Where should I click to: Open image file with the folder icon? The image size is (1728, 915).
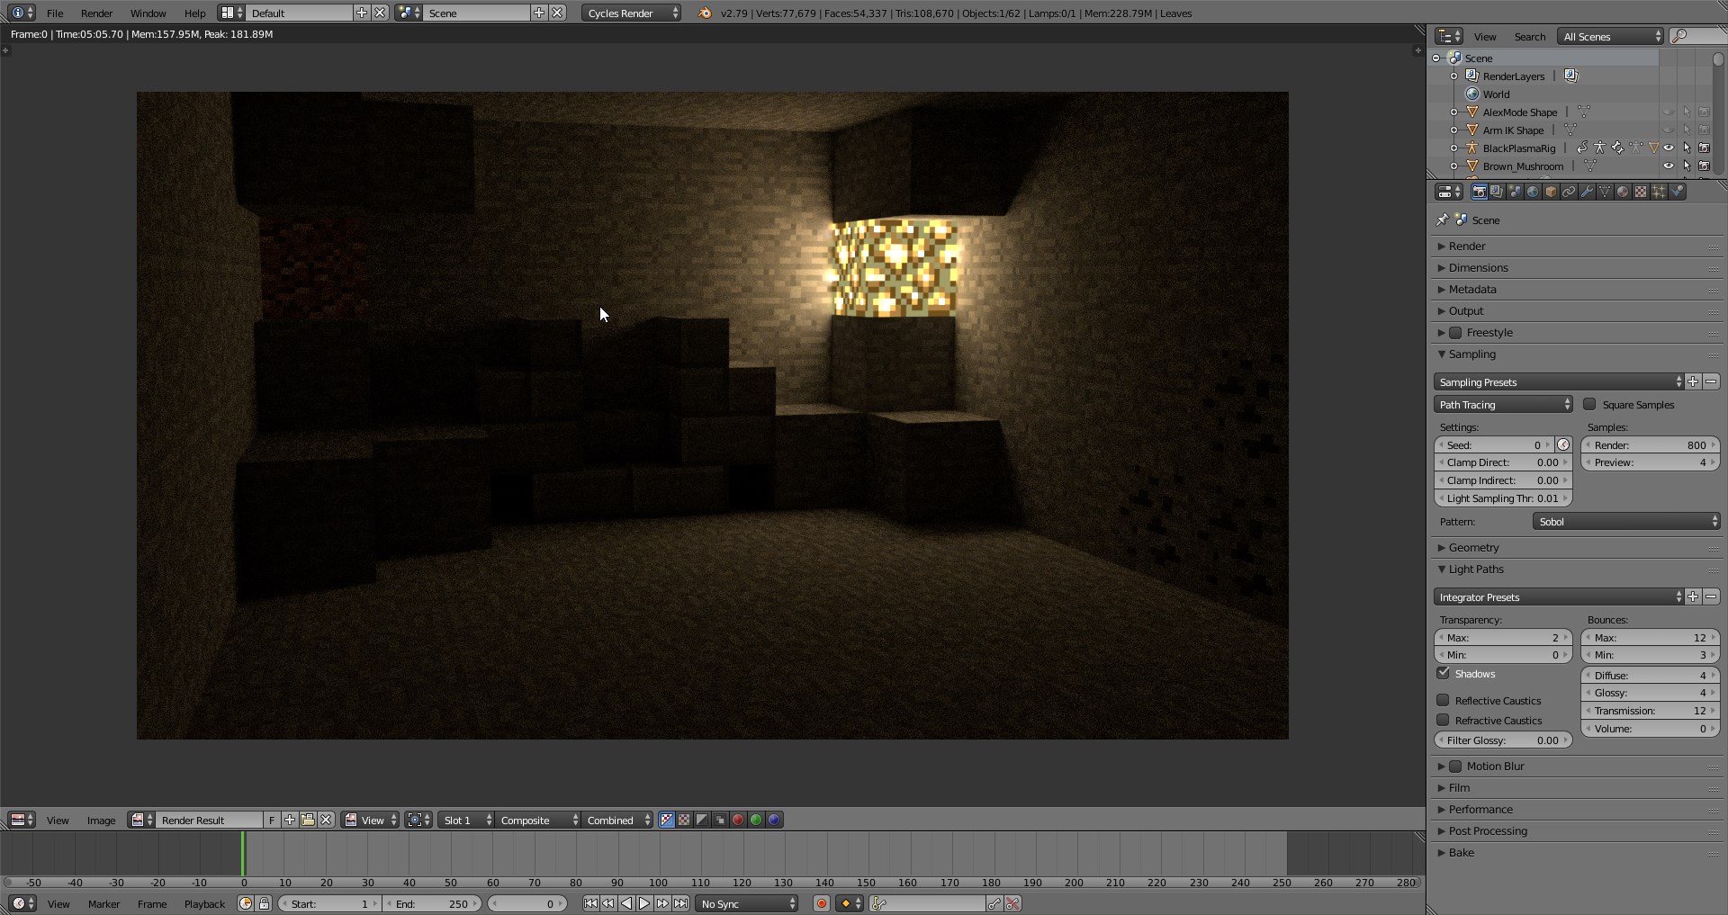308,820
